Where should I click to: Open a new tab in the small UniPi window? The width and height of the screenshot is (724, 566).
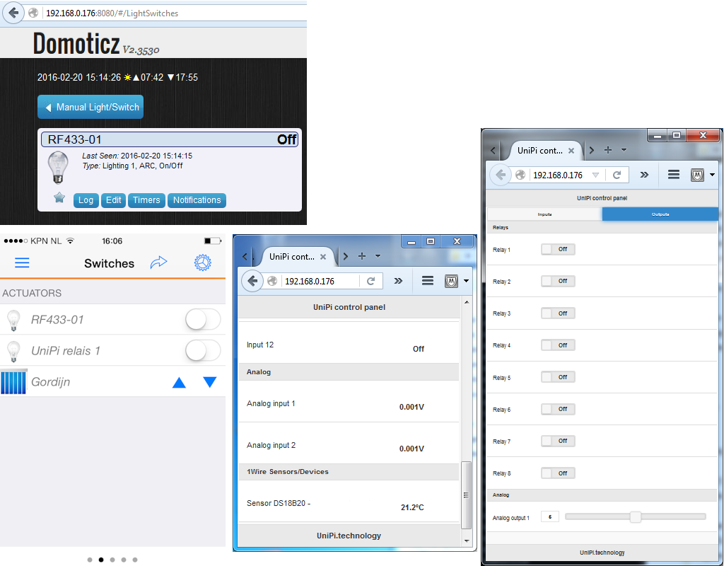362,256
